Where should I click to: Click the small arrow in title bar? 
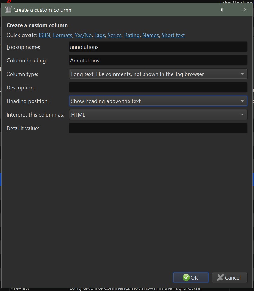(222, 10)
